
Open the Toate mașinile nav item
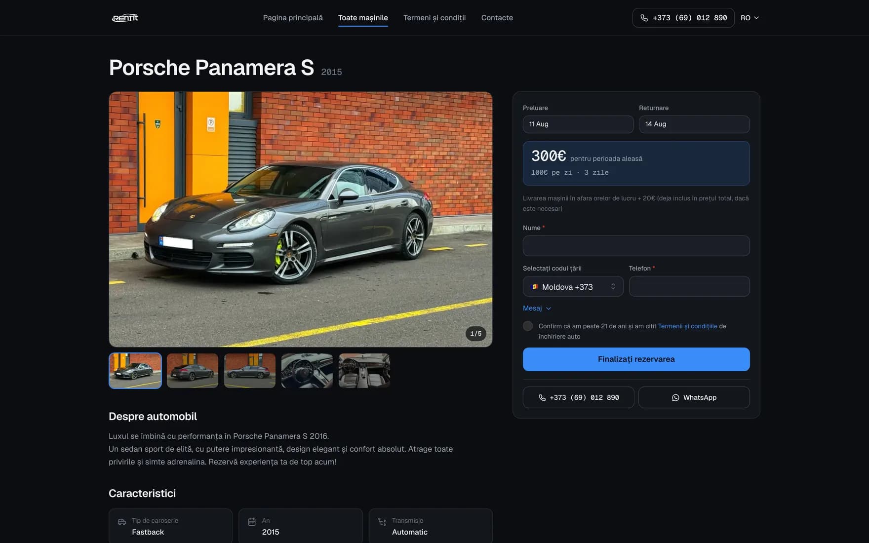(363, 18)
